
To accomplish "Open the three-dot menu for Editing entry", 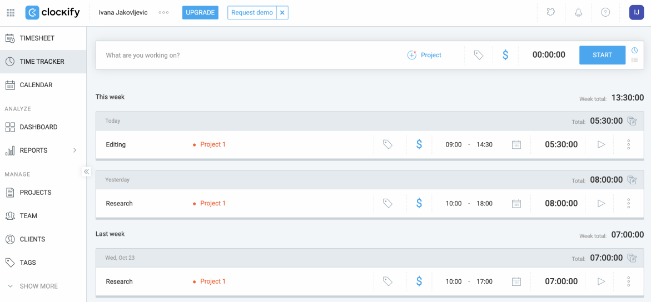I will click(628, 144).
